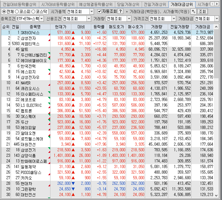This screenshot has width=222, height=200.
Task: Select the 당일거래상위 tab
Action: click(x=128, y=5)
